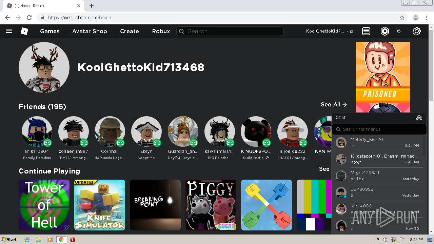Click the bookmark star in address bar
434x244 pixels.
(x=402, y=18)
